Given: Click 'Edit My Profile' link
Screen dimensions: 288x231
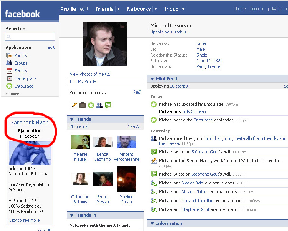Looking at the screenshot, I should 83,81.
